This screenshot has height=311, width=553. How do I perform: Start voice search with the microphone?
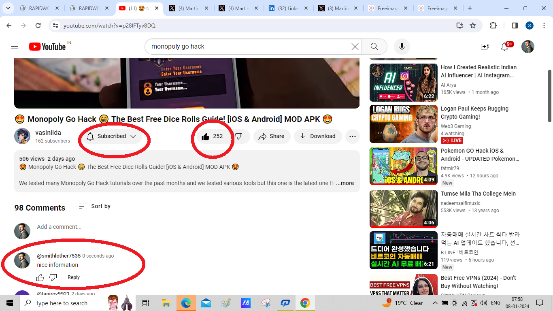402,47
